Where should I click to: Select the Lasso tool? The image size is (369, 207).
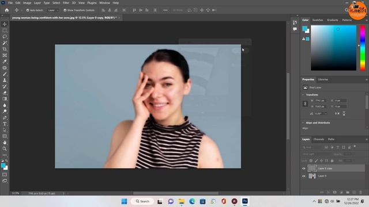(x=5, y=37)
